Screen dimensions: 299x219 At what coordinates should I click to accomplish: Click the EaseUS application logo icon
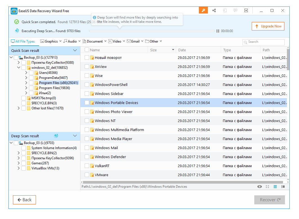(x=14, y=11)
